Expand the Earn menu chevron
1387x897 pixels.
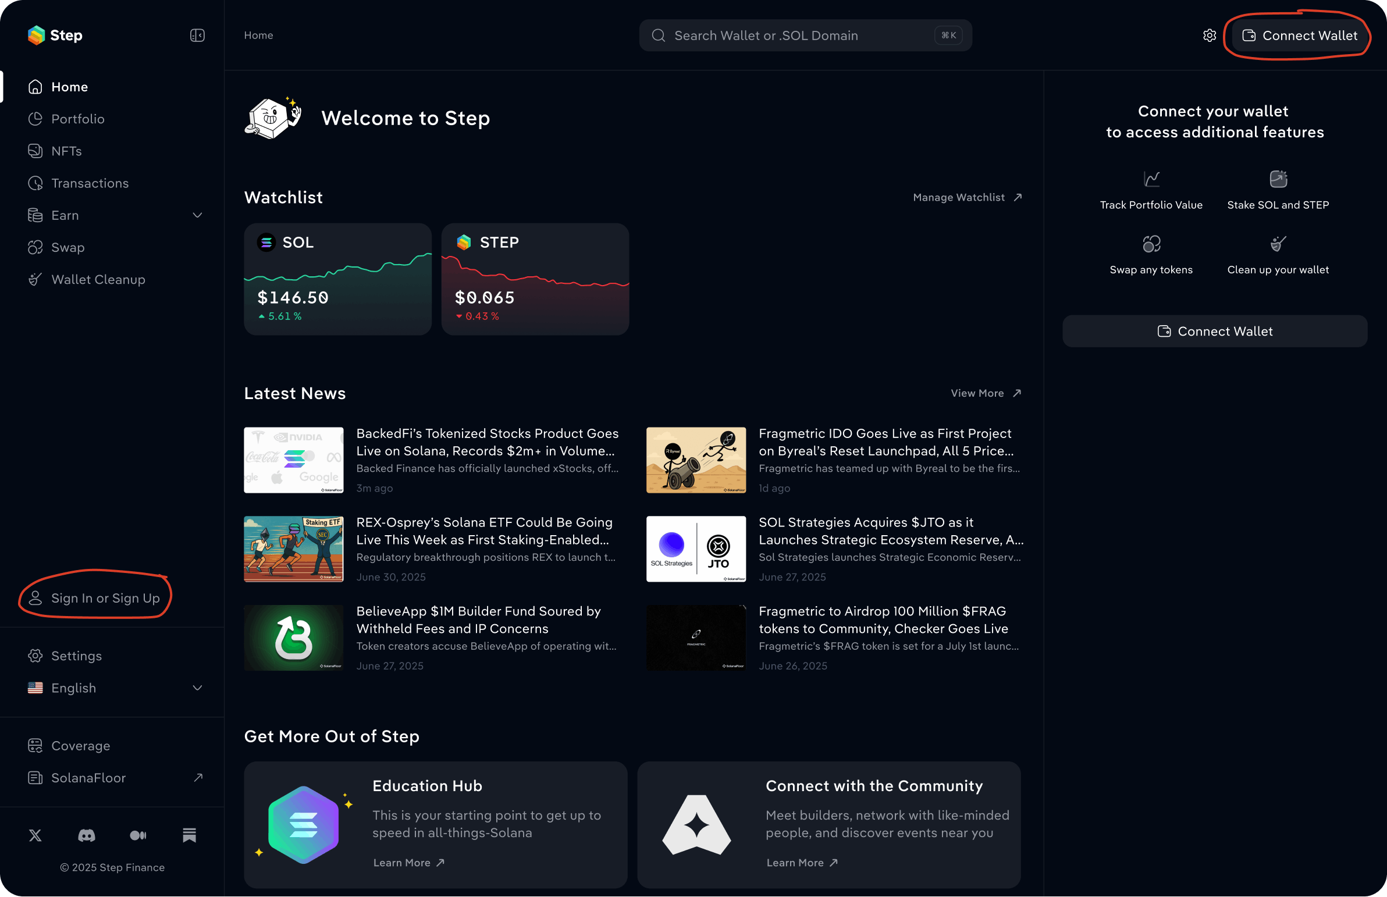click(197, 215)
